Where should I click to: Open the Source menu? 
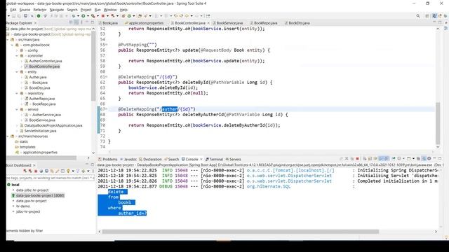point(25,10)
